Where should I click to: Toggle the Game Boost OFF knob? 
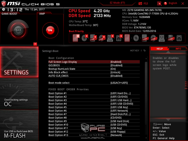[18, 30]
